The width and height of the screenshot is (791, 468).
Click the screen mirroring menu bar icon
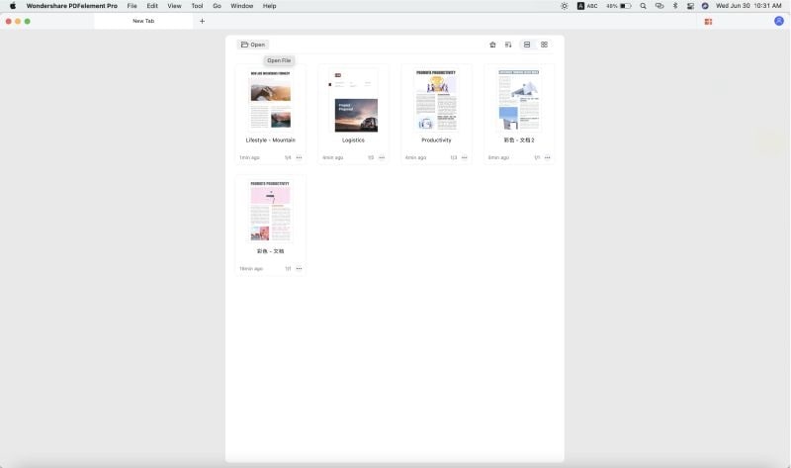(659, 6)
